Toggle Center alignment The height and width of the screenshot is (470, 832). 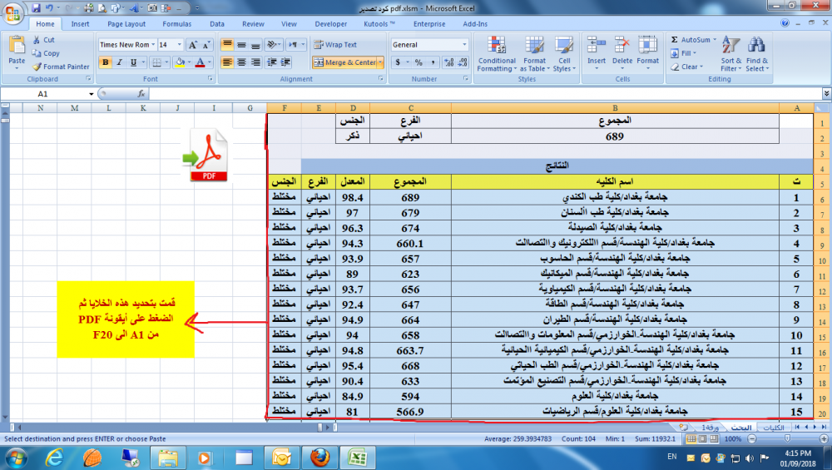tap(241, 62)
